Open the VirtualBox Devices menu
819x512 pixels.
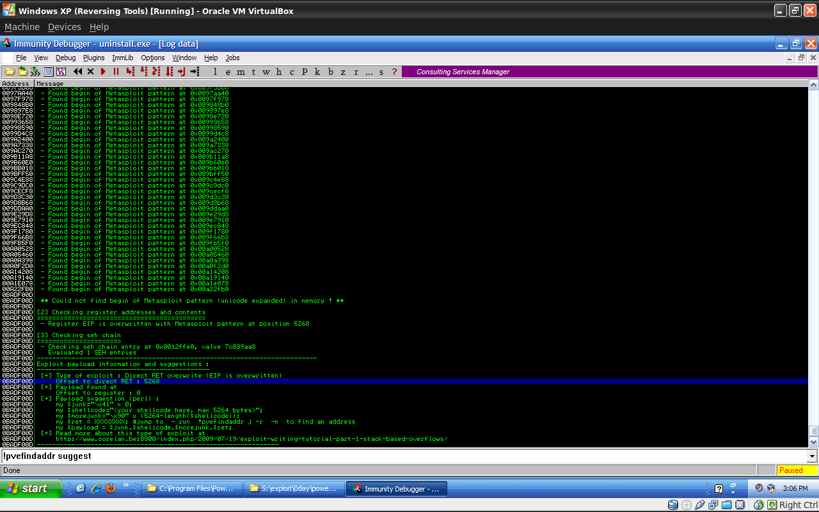pyautogui.click(x=65, y=27)
